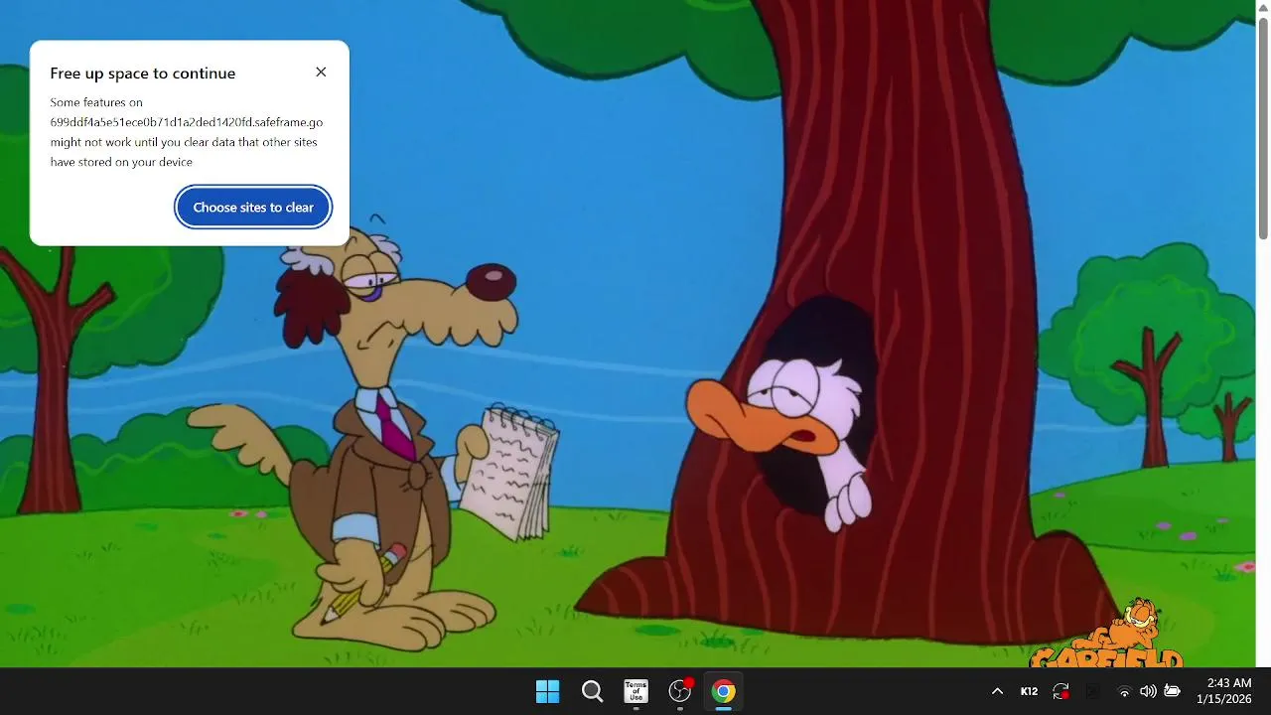1271x715 pixels.
Task: Open Wi-Fi network settings in tray
Action: tap(1124, 691)
